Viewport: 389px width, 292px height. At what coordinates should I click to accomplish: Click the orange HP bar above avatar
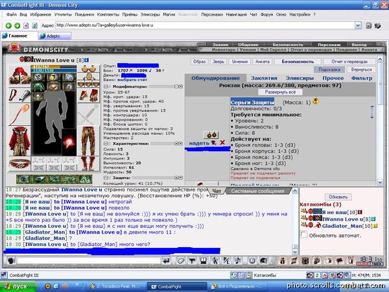click(54, 67)
